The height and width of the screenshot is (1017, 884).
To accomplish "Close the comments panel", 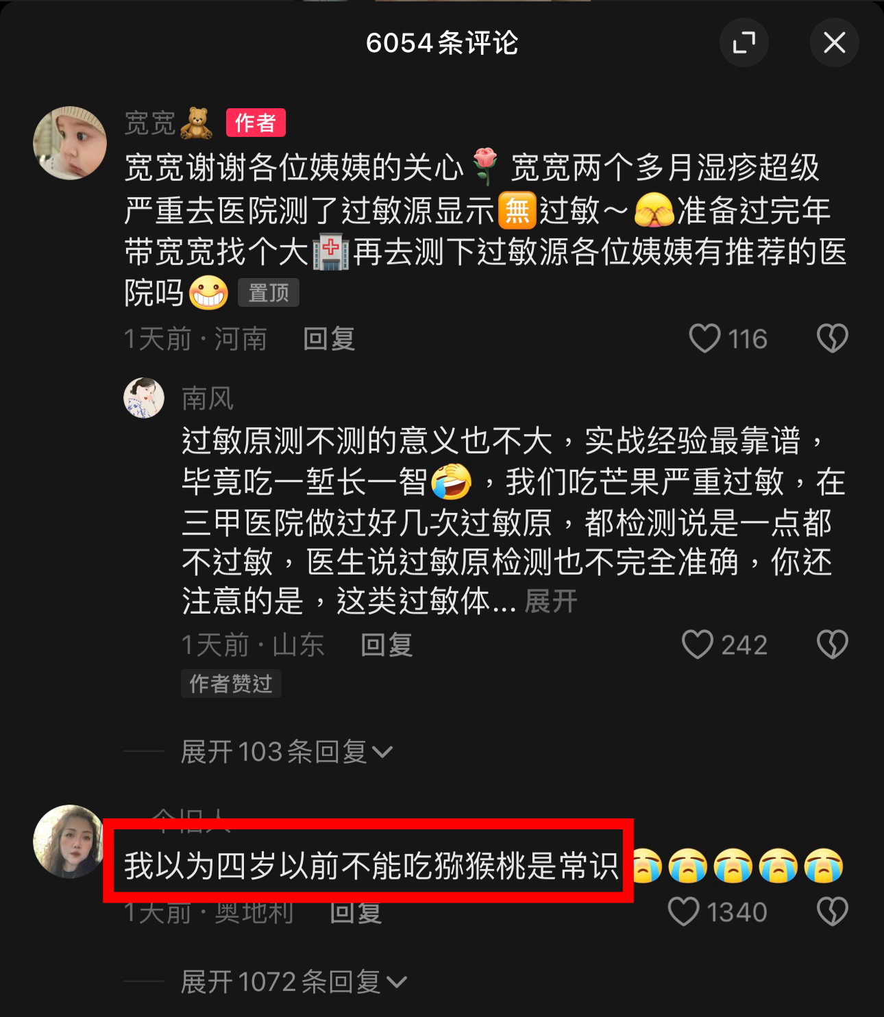I will 834,42.
